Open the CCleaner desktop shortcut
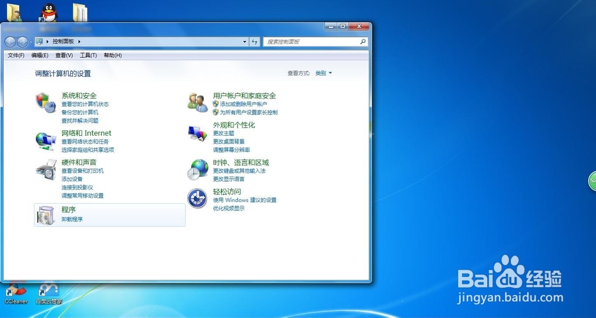The height and width of the screenshot is (318, 596). click(15, 294)
